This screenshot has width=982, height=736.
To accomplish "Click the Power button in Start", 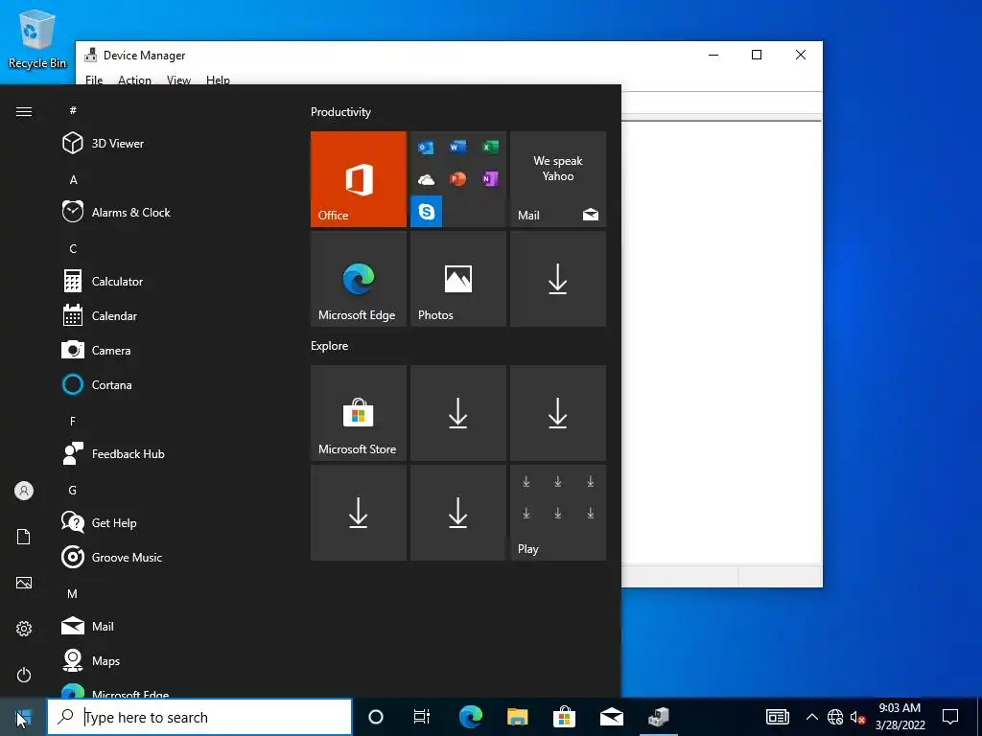I will (x=24, y=675).
